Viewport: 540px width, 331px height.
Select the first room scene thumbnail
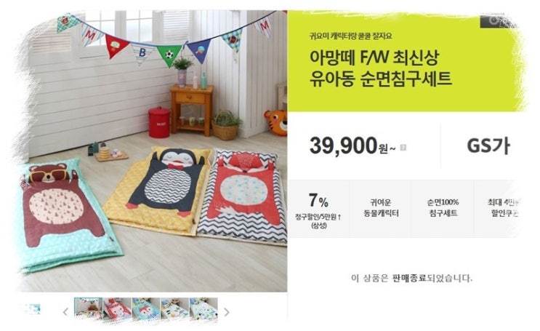point(89,308)
